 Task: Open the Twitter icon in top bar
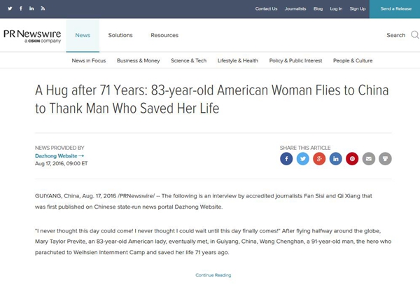pyautogui.click(x=10, y=8)
